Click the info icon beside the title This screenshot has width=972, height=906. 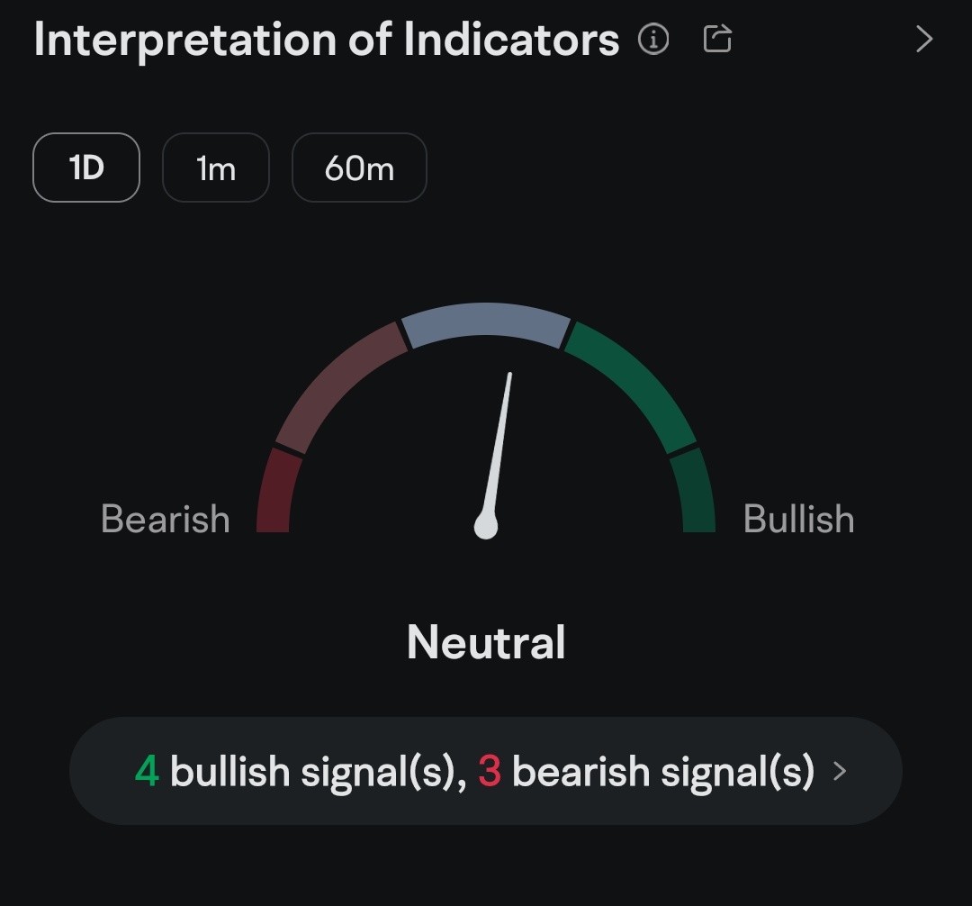tap(653, 40)
